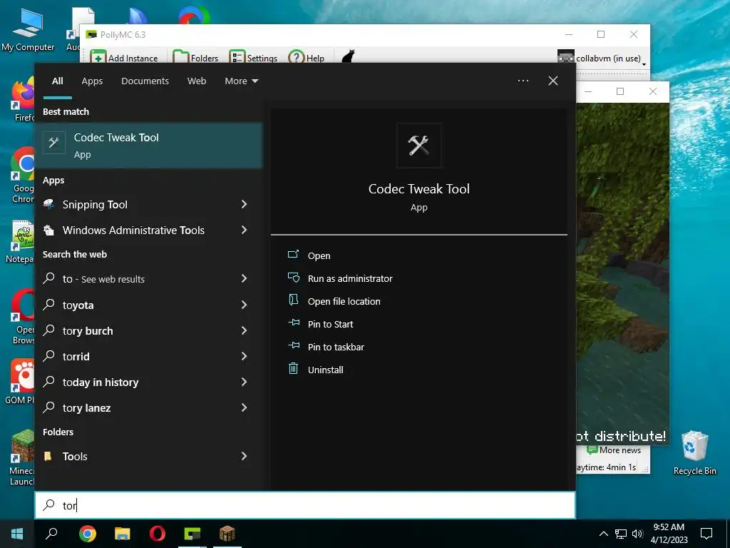The width and height of the screenshot is (730, 548).
Task: Expand Tools folder result chevron
Action: [x=244, y=456]
